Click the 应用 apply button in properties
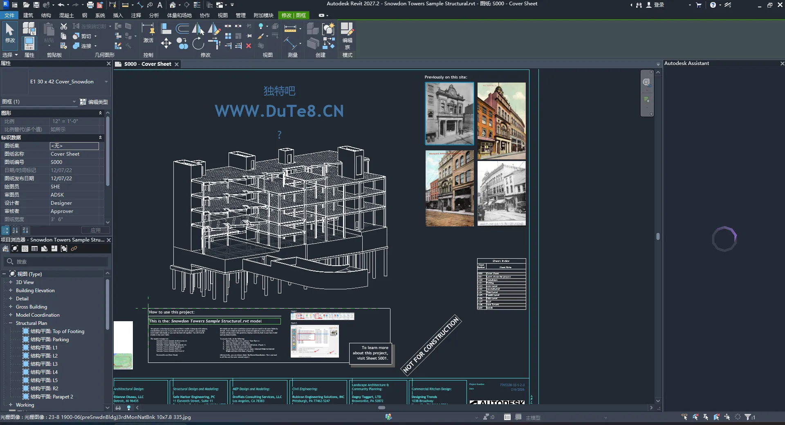 point(96,230)
